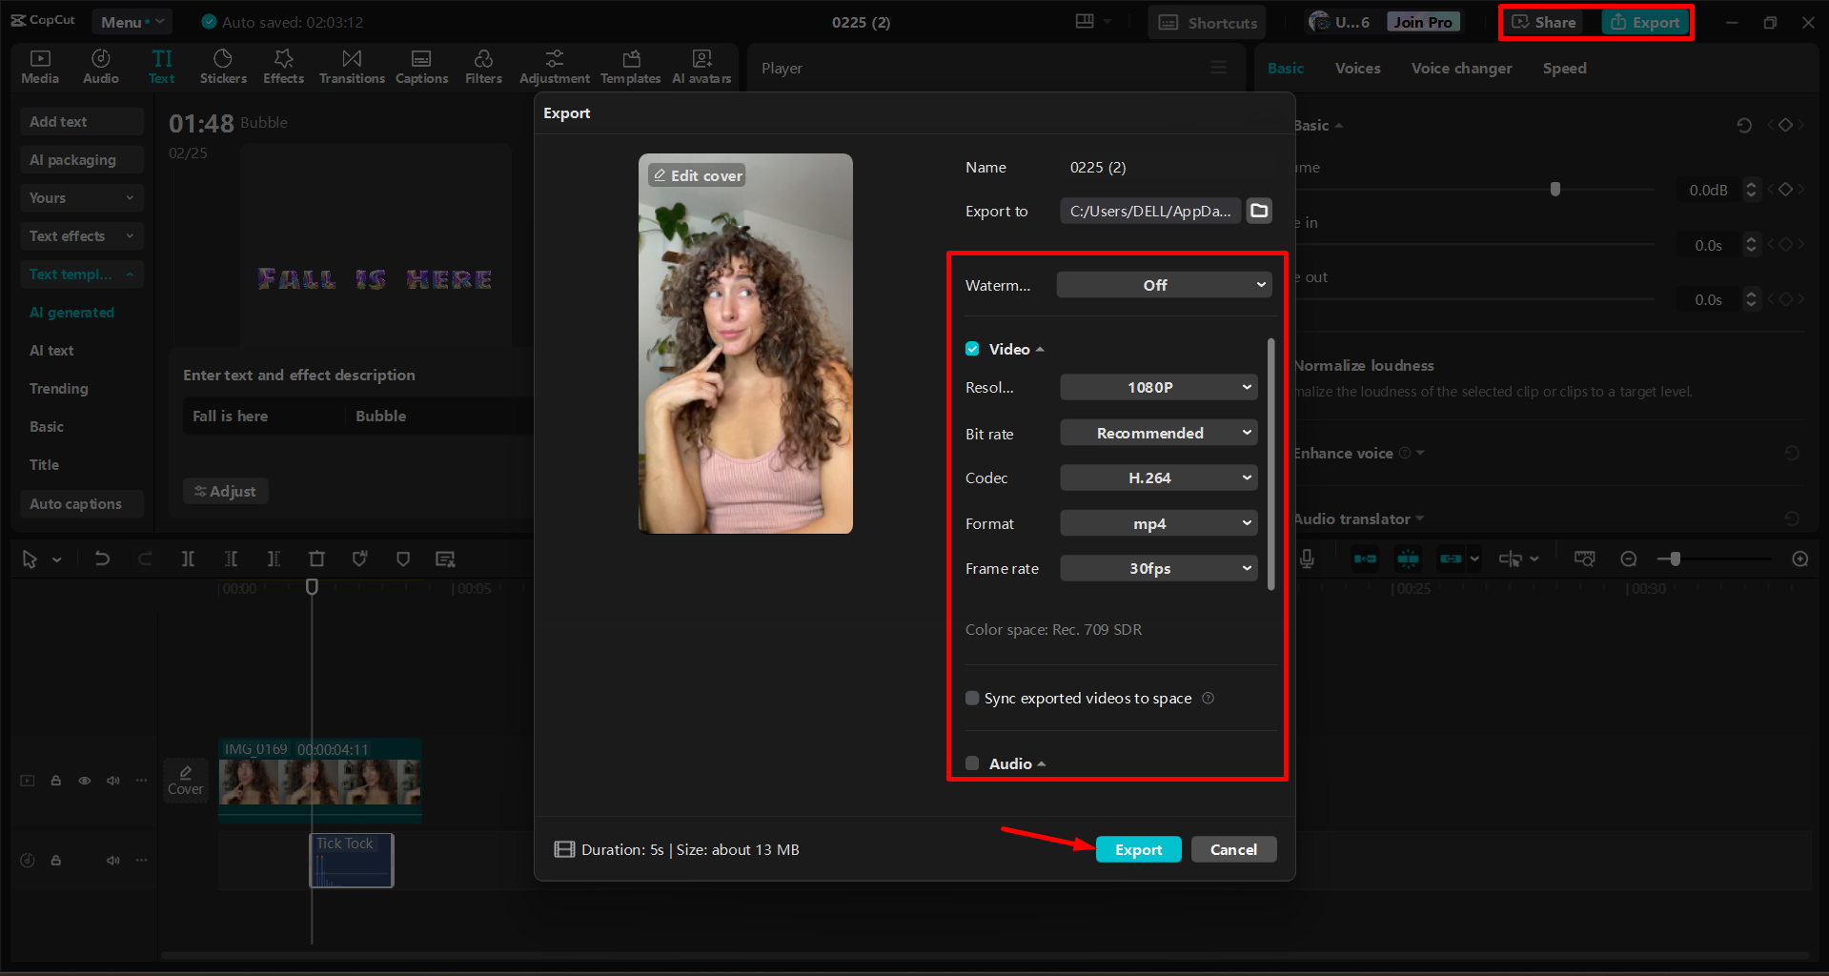Viewport: 1829px width, 976px height.
Task: Record a voiceover with the microphone icon
Action: [x=1307, y=559]
